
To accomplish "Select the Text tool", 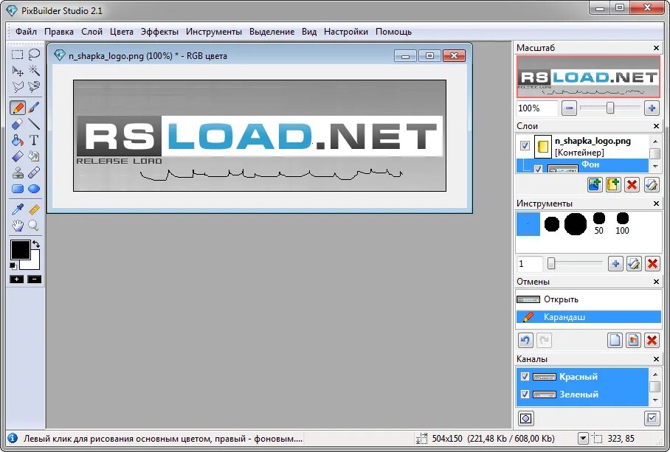I will pyautogui.click(x=34, y=140).
